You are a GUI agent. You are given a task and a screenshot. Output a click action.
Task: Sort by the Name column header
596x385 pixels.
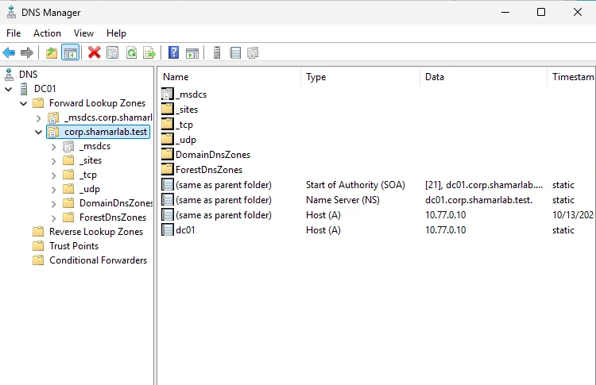point(229,77)
